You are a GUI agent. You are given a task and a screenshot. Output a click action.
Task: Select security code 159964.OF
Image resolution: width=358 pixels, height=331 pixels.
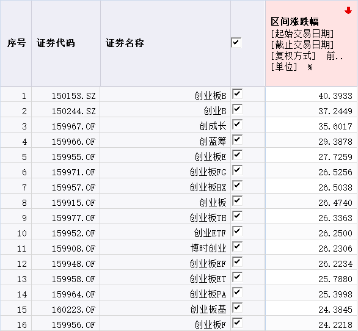pos(73,295)
